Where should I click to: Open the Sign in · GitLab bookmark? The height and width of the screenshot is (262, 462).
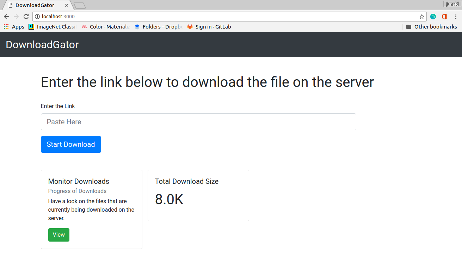(209, 27)
